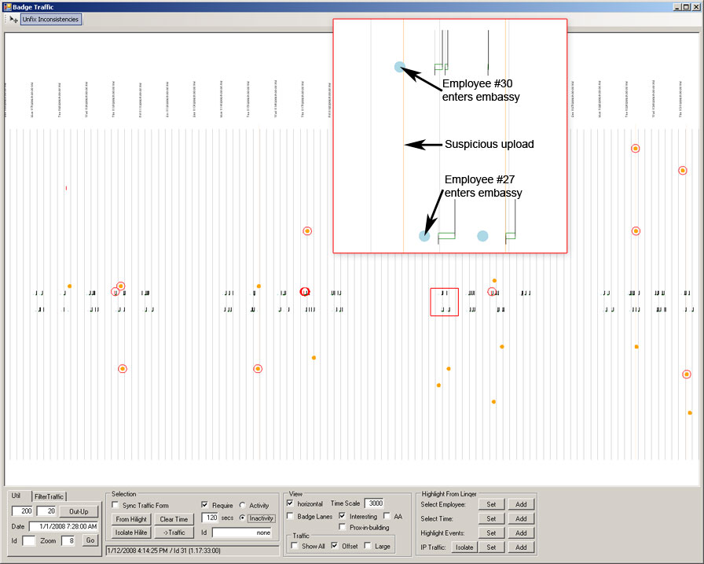Screen dimensions: 704x564
Task: Switch to the FilterTraffic tab
Action: [49, 496]
